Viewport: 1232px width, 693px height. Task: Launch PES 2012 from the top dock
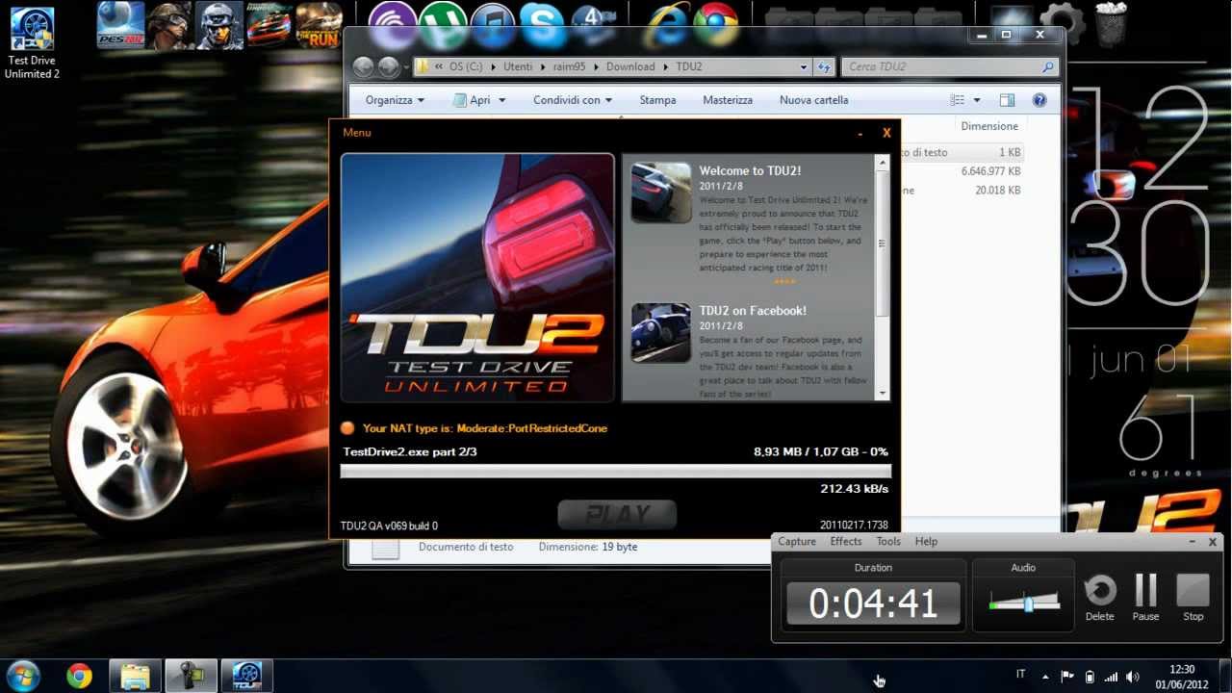pyautogui.click(x=120, y=25)
